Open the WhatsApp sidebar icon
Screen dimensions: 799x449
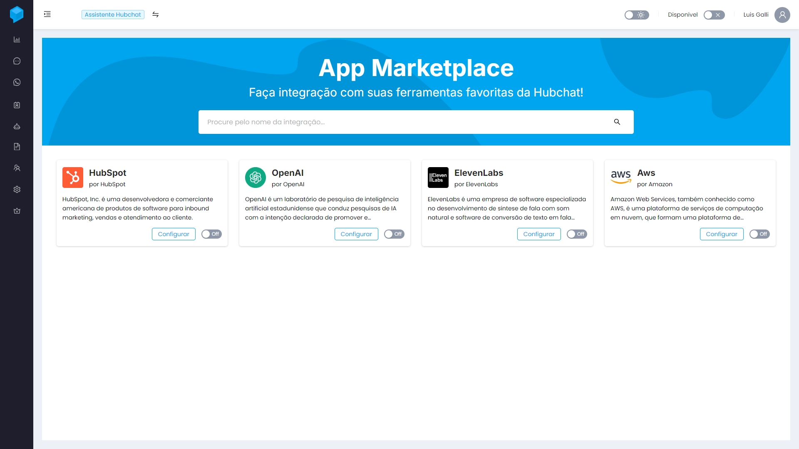click(17, 82)
